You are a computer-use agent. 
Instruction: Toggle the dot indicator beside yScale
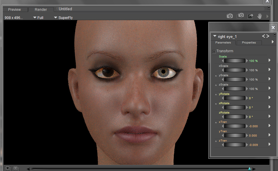pyautogui.click(x=216, y=76)
